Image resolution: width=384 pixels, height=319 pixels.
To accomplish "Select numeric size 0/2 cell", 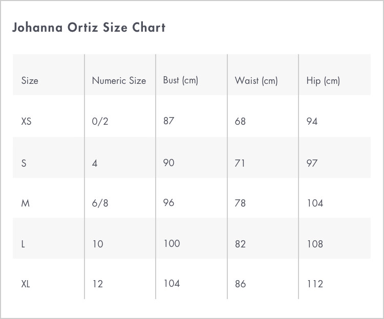I will tap(100, 121).
